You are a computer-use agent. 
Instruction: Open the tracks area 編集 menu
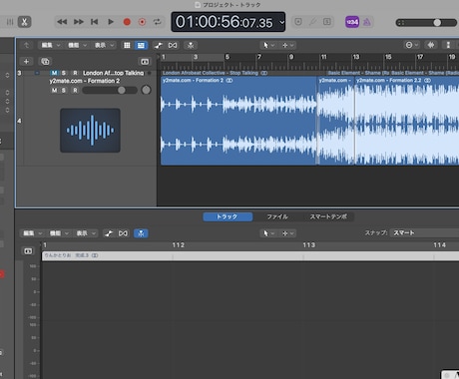click(51, 45)
